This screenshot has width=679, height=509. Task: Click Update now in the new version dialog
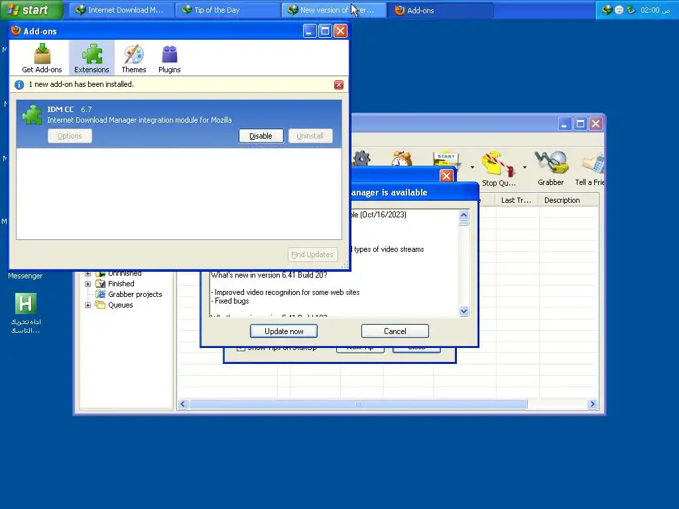click(x=284, y=331)
